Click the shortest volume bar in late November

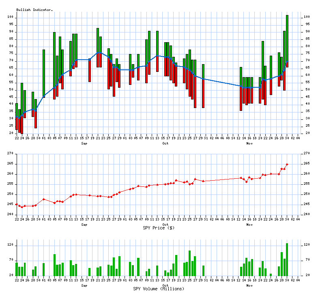tap(271, 274)
